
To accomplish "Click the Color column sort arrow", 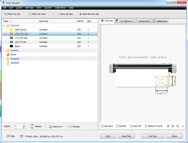I will pyautogui.click(x=11, y=21).
